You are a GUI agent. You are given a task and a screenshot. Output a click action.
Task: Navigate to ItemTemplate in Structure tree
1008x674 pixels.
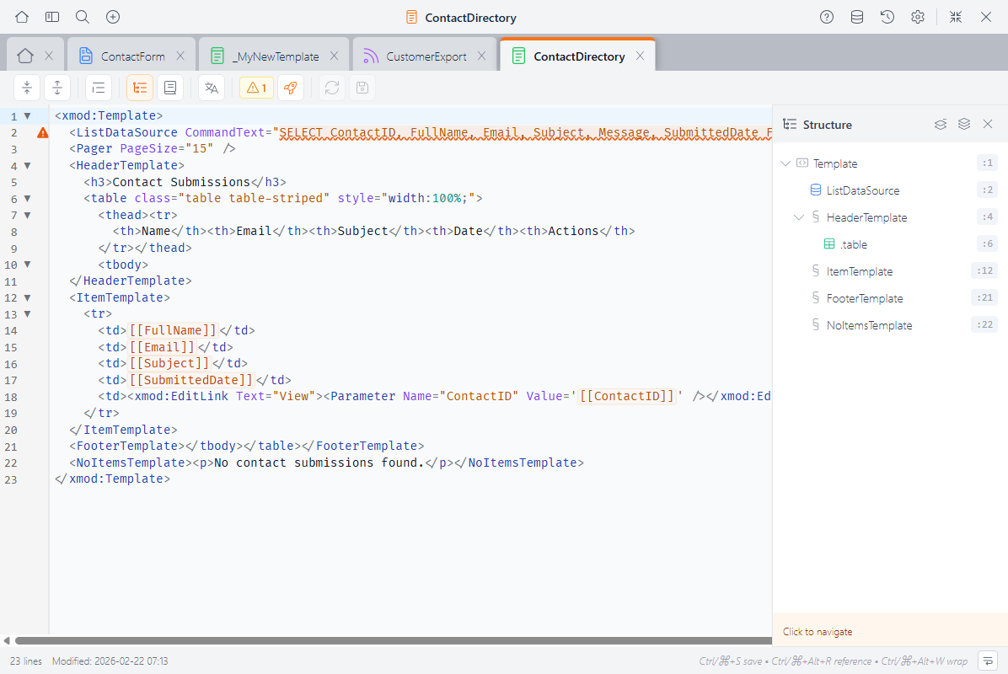click(x=860, y=271)
